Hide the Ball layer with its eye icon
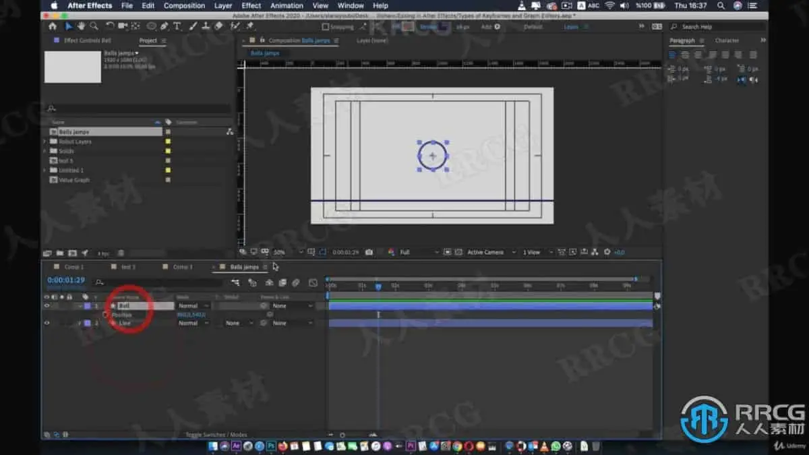Viewport: 809px width, 455px height. point(47,306)
